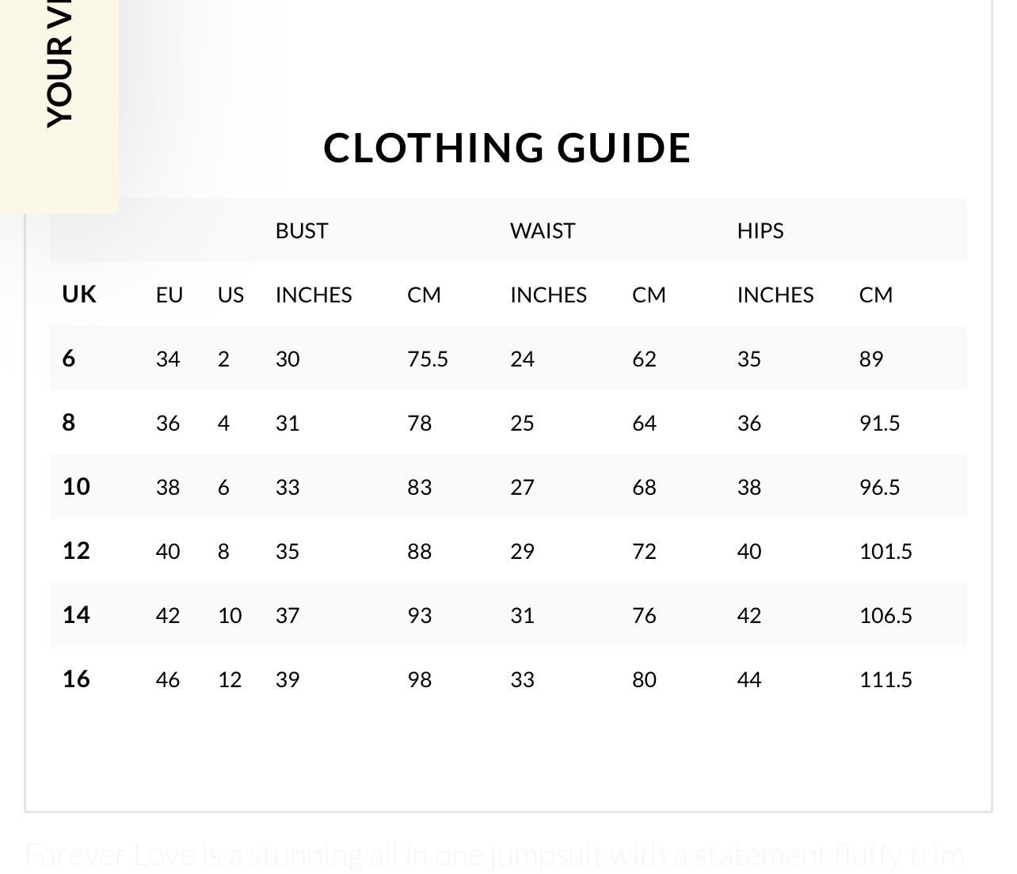The image size is (1017, 874).
Task: Select the UK size 10 row label
Action: 76,487
